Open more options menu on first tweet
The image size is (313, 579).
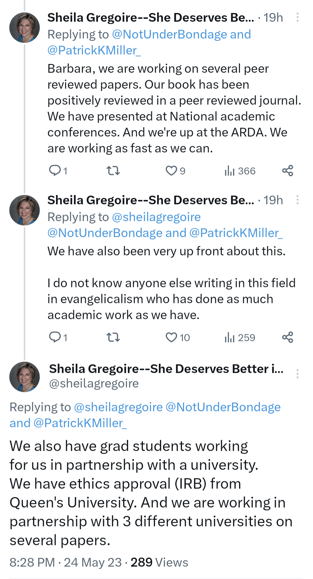click(297, 17)
